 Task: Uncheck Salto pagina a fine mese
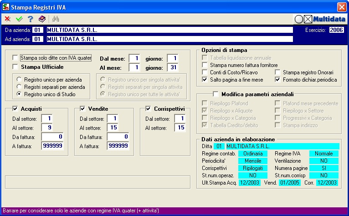[205, 79]
